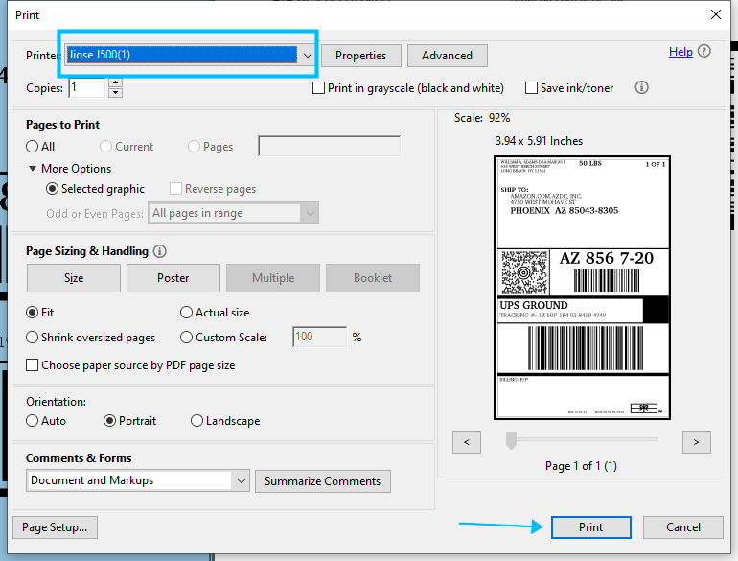This screenshot has width=738, height=561.
Task: Click the shipping label preview thumbnail
Action: coord(582,288)
